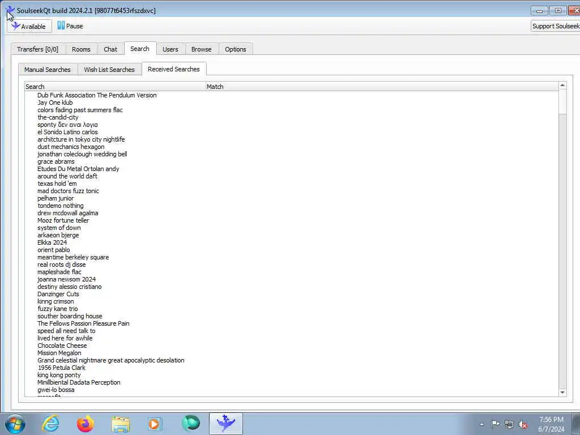Open the Browse tab
The image size is (580, 435).
(x=201, y=49)
